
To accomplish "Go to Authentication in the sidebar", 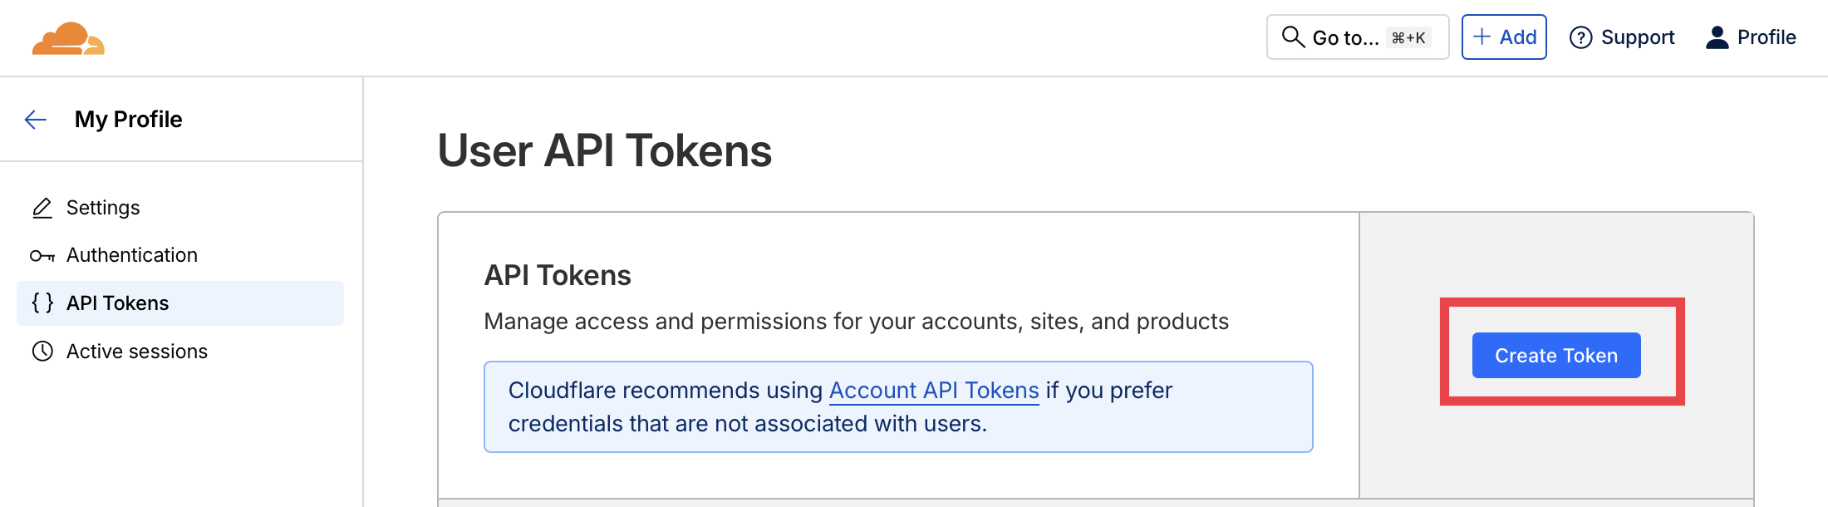I will pos(132,255).
